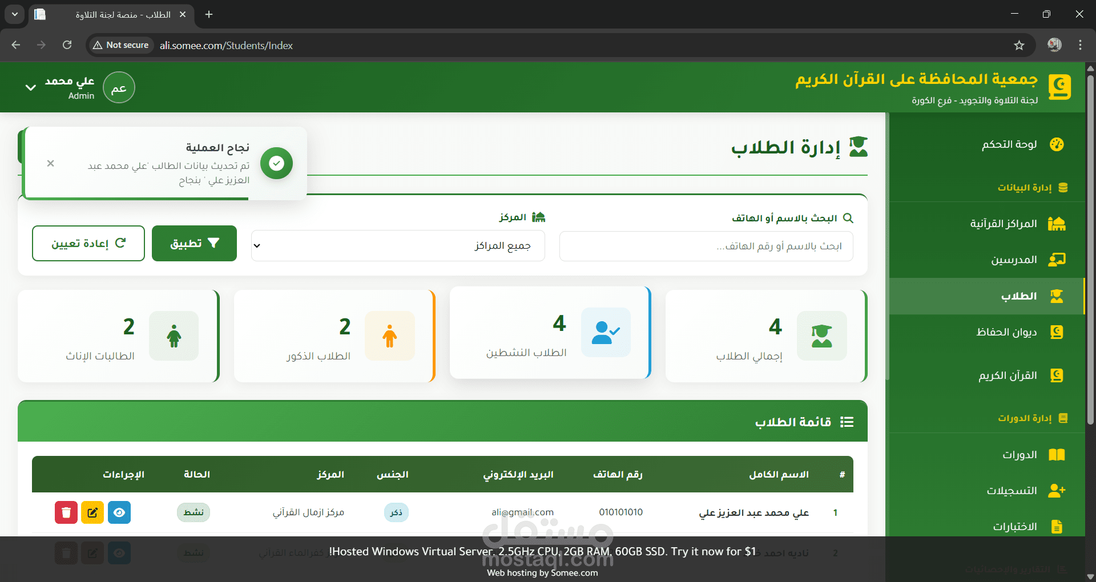Click the list icon beside قائمة الطلاب
Image resolution: width=1096 pixels, height=582 pixels.
click(847, 422)
